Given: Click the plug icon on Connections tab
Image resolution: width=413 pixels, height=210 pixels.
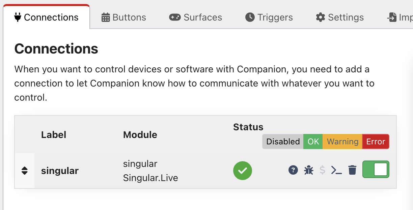Looking at the screenshot, I should point(18,17).
